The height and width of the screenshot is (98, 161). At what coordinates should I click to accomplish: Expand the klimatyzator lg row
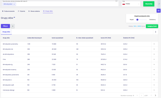(154, 65)
